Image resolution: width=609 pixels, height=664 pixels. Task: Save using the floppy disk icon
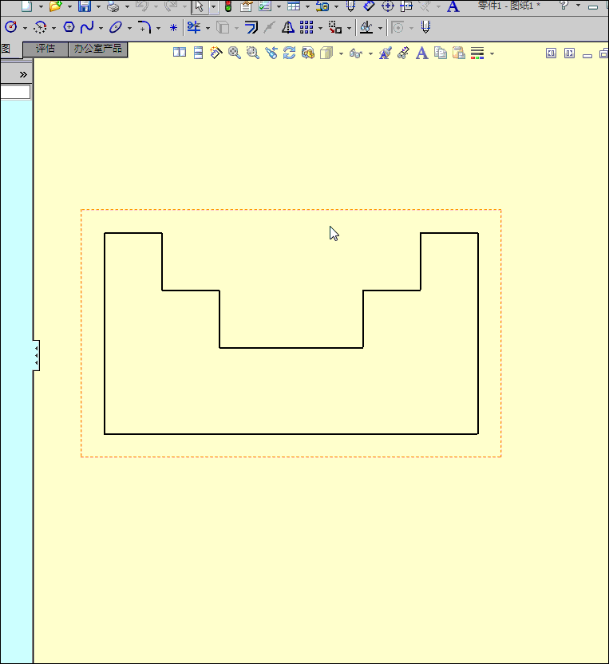(85, 6)
